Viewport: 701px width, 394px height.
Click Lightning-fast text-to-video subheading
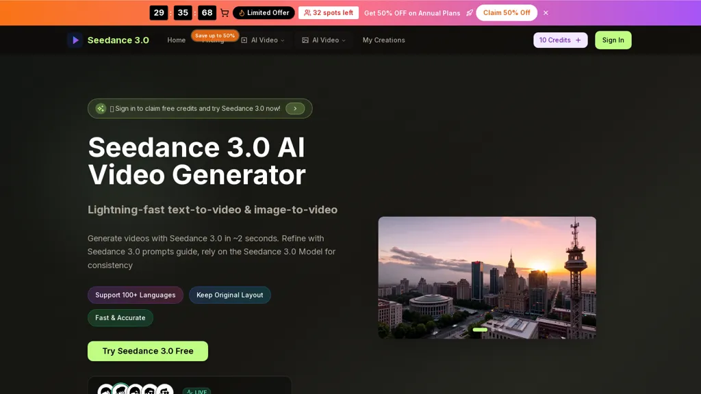tap(212, 209)
